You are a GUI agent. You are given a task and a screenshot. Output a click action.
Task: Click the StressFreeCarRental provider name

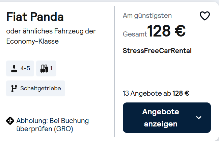coord(157,51)
